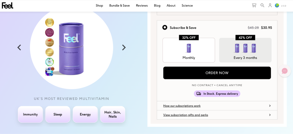Open the About menu item

coord(171,6)
